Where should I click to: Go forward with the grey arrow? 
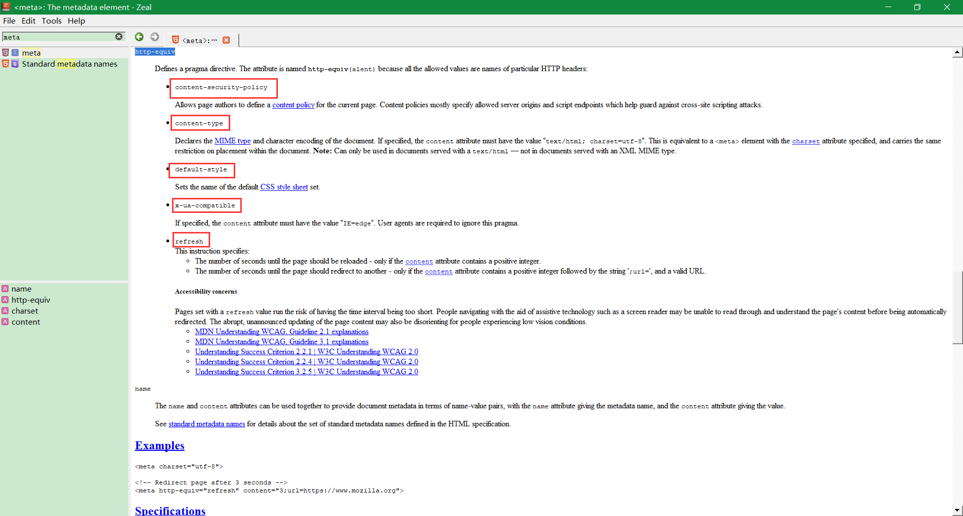tap(154, 37)
